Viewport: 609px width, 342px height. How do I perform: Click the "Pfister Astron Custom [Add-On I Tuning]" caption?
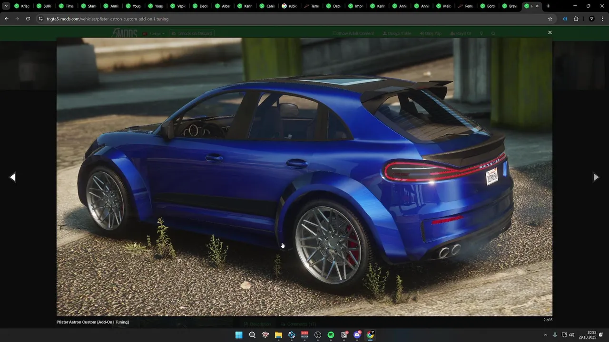pos(93,322)
